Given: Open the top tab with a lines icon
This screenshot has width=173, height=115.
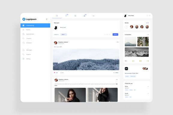Looking at the screenshot, I should point(94,16).
